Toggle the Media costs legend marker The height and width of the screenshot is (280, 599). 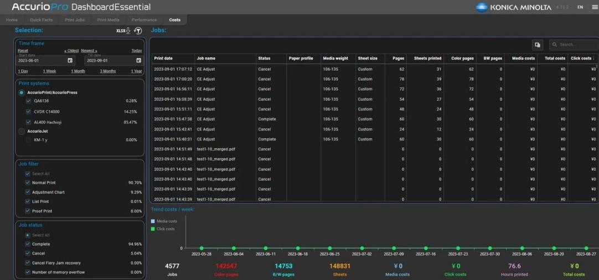(x=153, y=221)
